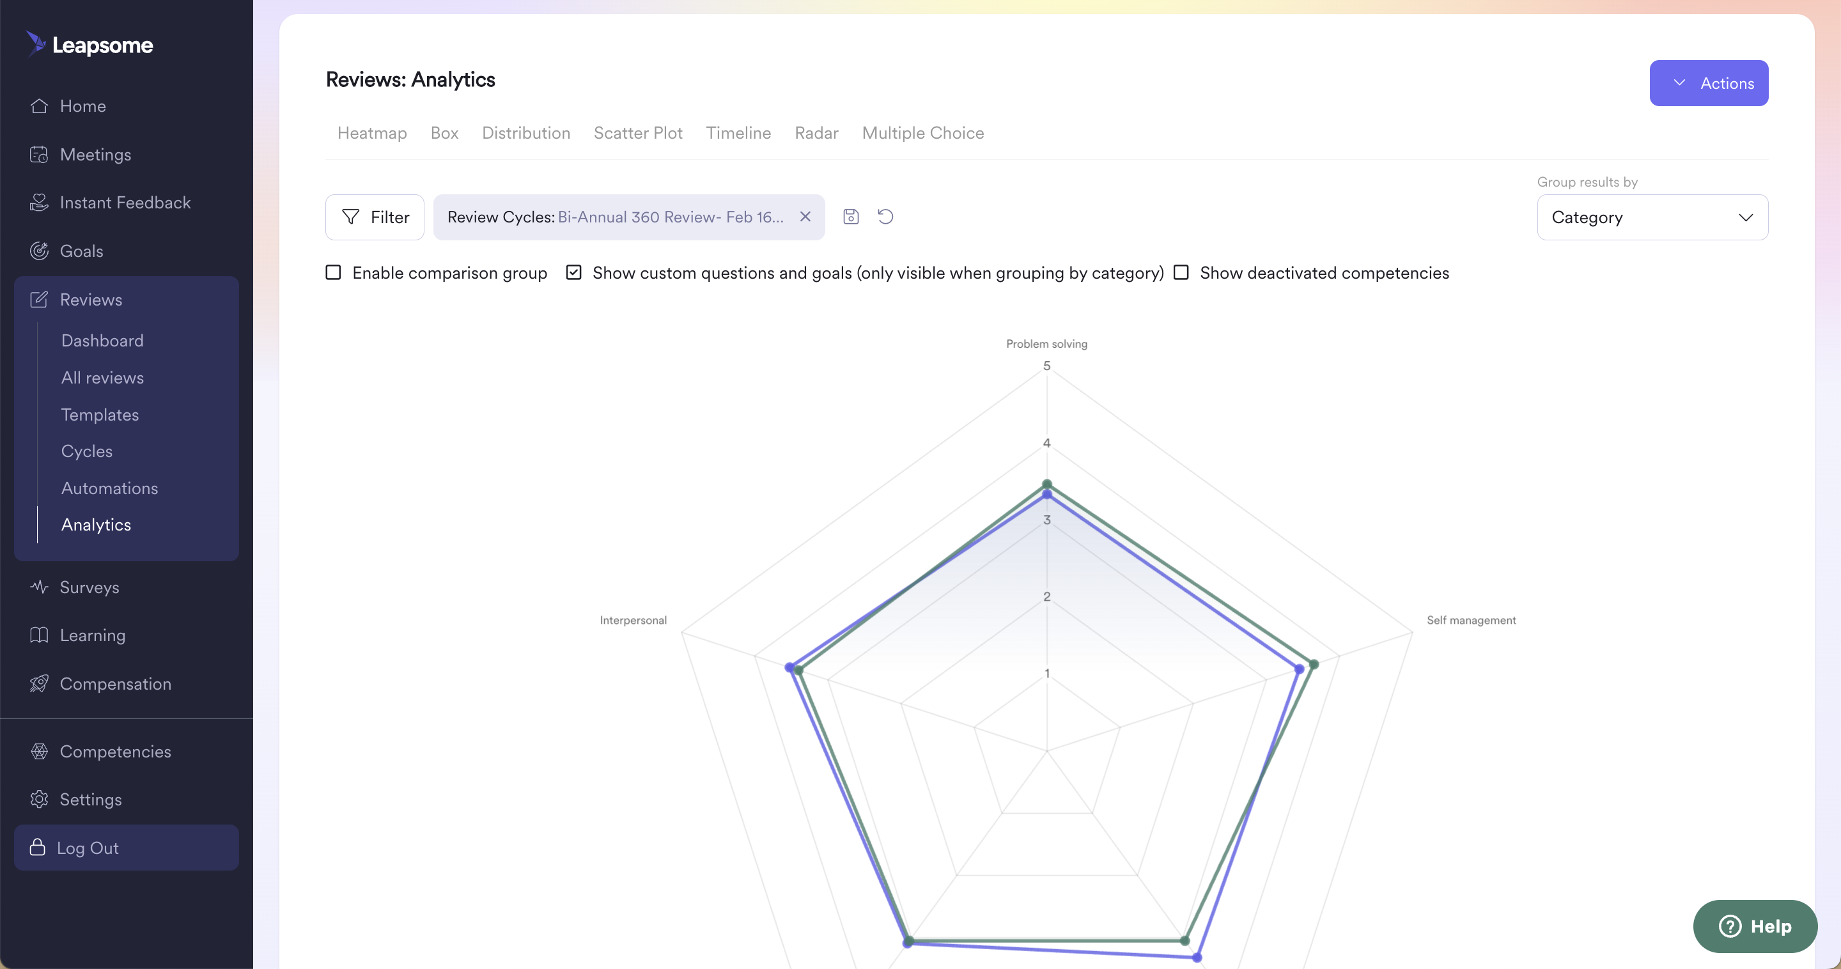Click the Competencies web icon

coord(39,751)
